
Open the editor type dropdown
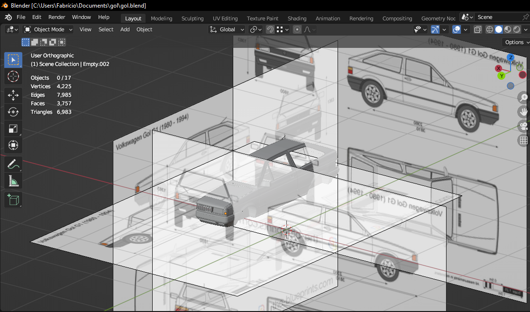(x=12, y=30)
